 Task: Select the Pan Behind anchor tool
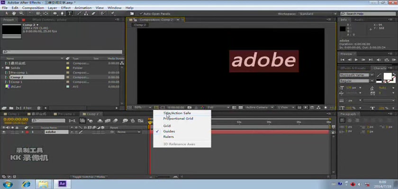point(45,13)
